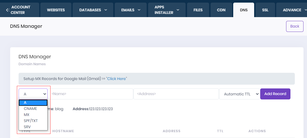Viewport: 307px width, 138px height.
Task: Click the Add Record button
Action: click(275, 94)
